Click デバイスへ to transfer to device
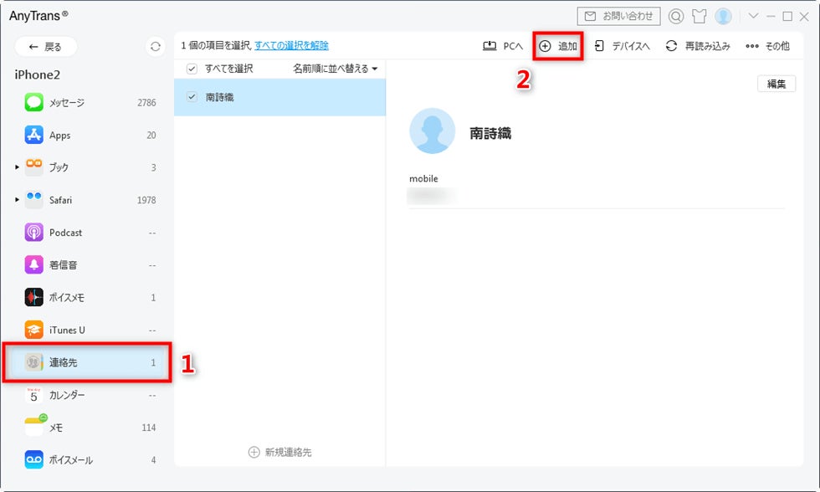 coord(623,46)
